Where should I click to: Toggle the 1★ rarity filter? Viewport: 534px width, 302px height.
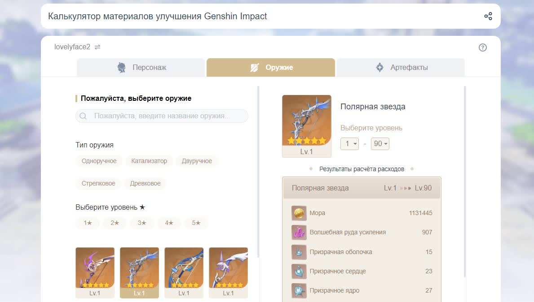[x=88, y=223]
